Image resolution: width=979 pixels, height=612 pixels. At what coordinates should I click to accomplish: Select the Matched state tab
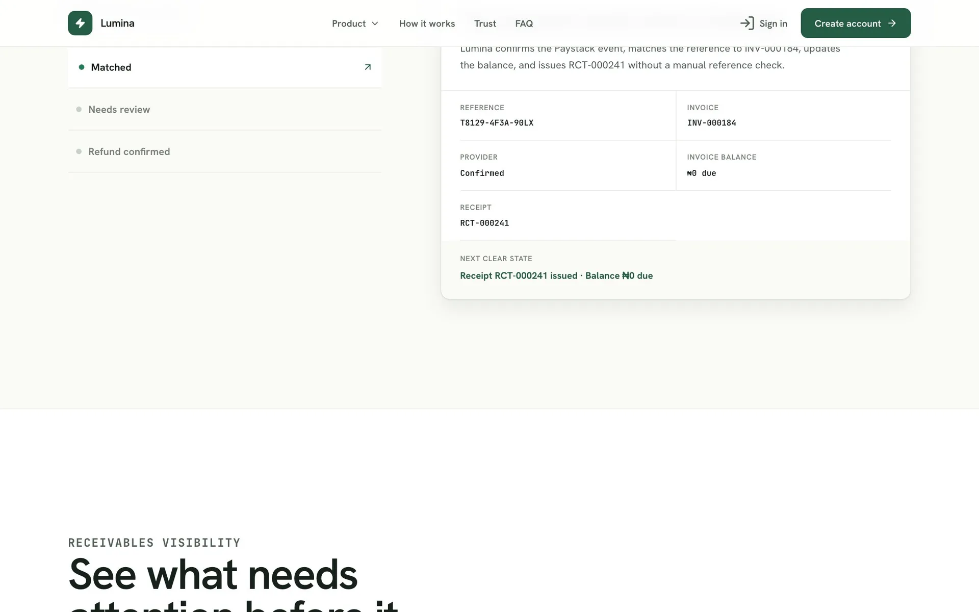(x=224, y=67)
